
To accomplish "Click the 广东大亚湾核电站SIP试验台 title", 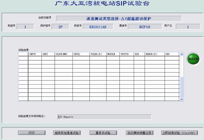I will point(102,3).
